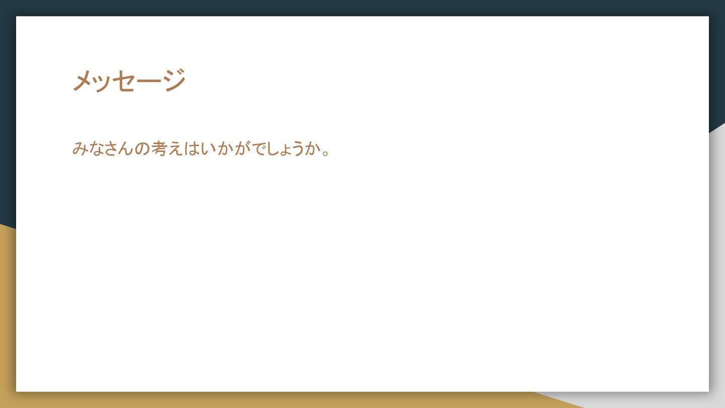Click the navy strip above the white card
The image size is (725, 408).
(x=362, y=8)
